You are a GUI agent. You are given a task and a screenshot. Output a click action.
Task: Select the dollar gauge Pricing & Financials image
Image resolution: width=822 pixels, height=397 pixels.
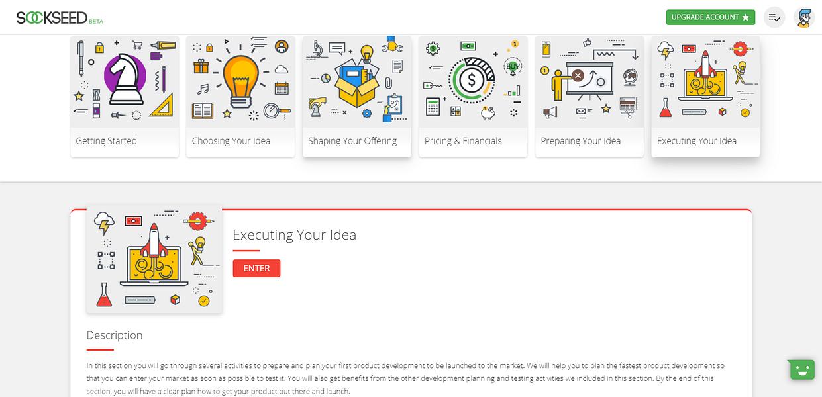pyautogui.click(x=473, y=81)
